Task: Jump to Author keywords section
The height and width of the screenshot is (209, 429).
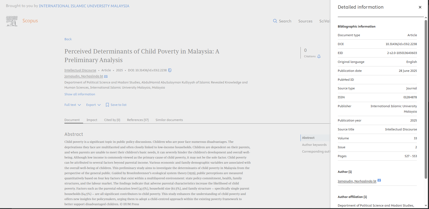Action: click(x=314, y=145)
